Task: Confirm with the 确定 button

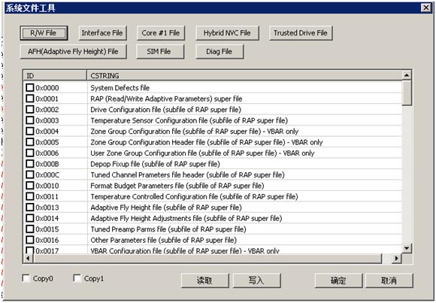Action: click(339, 280)
